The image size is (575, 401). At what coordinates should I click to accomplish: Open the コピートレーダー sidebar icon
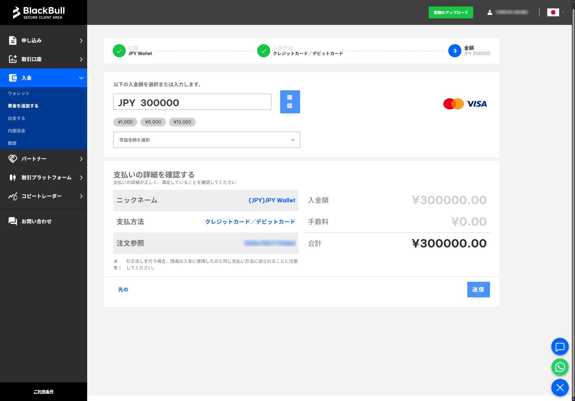12,196
